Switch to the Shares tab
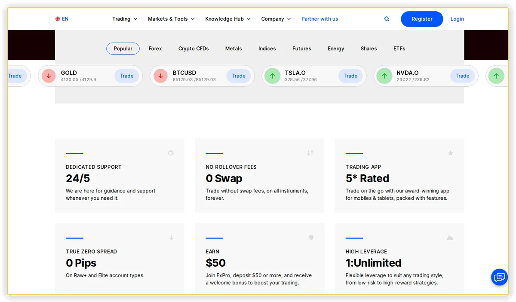Image resolution: width=516 pixels, height=302 pixels. [369, 49]
